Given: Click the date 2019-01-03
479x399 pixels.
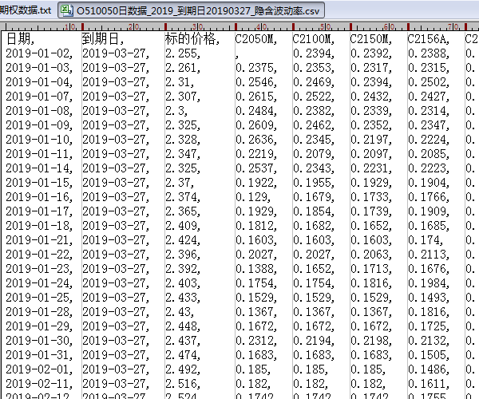Looking at the screenshot, I should click(39, 68).
